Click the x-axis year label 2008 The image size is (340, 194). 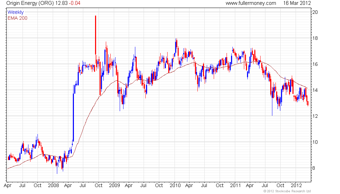53,186
